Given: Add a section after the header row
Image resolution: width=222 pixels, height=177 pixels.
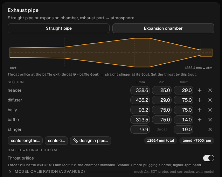Looking at the screenshot, I should (200, 90).
